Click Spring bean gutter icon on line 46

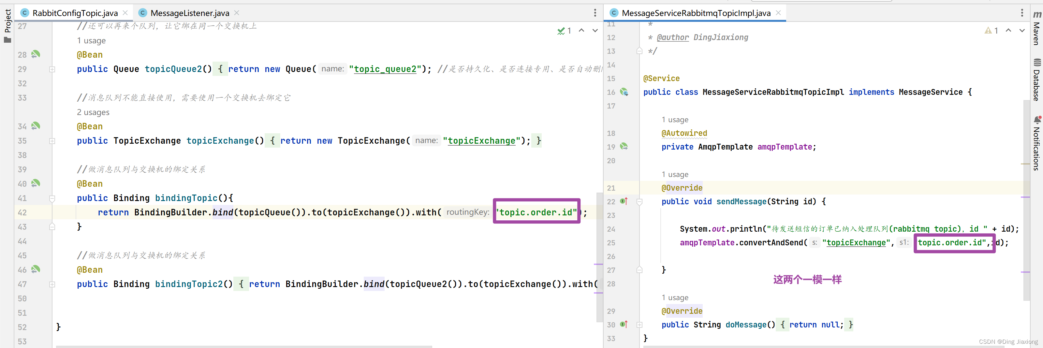pos(36,269)
